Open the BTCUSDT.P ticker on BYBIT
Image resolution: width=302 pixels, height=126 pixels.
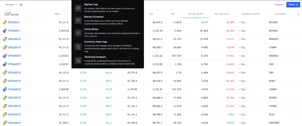tap(15, 81)
